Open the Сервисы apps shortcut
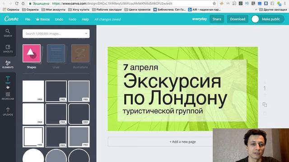The height and width of the screenshot is (162, 289). click(x=11, y=9)
